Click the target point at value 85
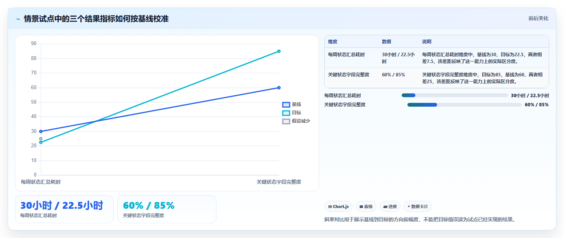Screen dimensions: 564x238 (279, 51)
